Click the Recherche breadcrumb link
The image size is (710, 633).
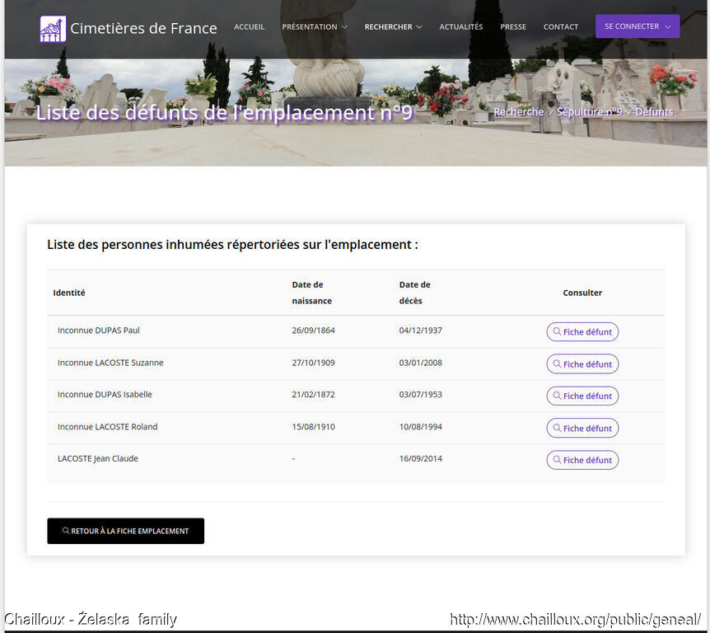pos(518,112)
